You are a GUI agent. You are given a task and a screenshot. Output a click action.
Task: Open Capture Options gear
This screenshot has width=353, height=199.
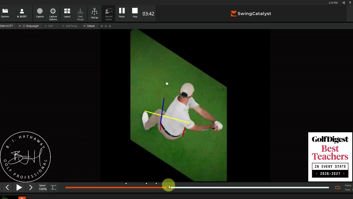[53, 13]
